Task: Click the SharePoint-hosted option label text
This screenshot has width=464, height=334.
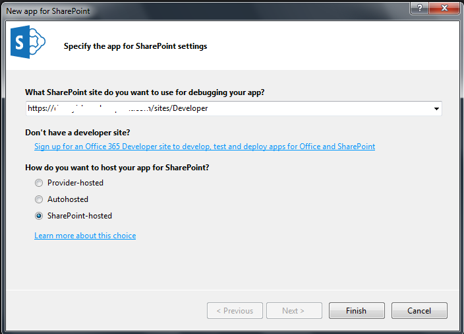Action: point(80,216)
